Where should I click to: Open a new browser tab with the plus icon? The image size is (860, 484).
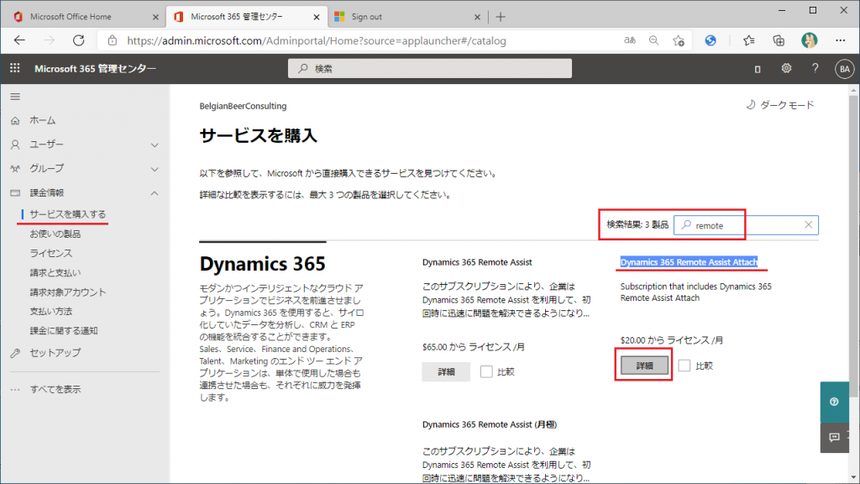(x=501, y=17)
